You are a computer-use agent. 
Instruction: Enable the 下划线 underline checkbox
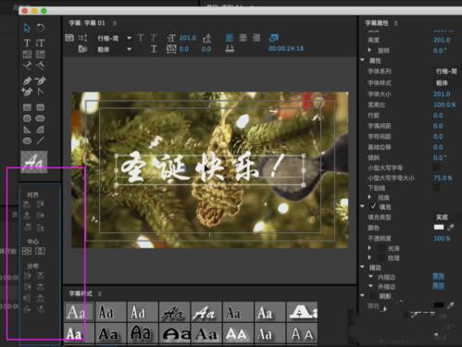coord(436,188)
